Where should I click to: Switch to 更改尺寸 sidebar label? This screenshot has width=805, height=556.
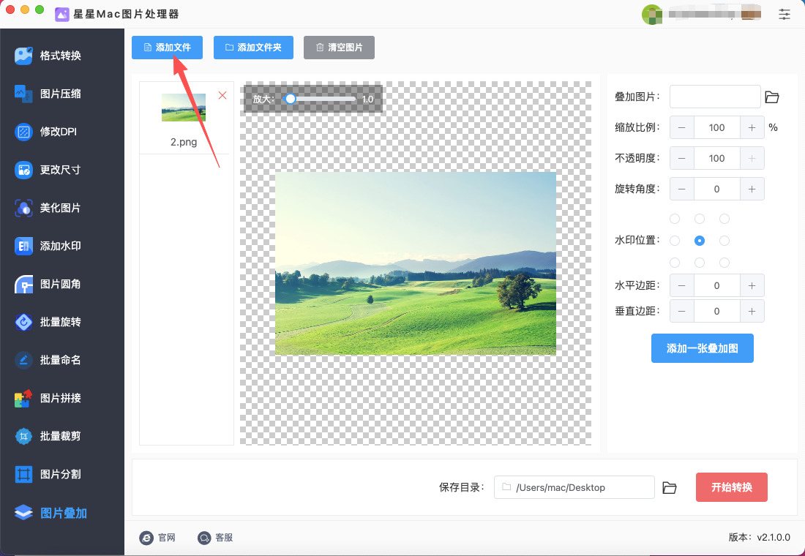61,170
